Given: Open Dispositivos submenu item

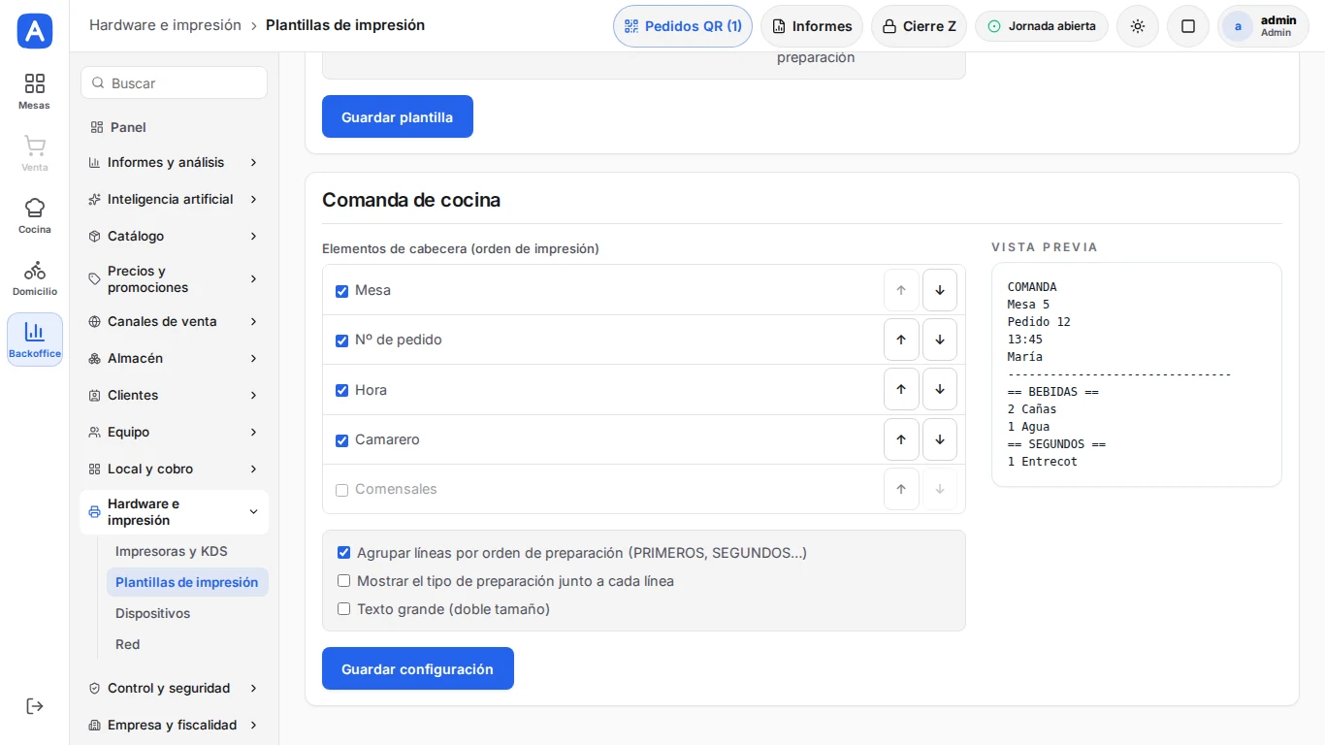Looking at the screenshot, I should [x=187, y=613].
